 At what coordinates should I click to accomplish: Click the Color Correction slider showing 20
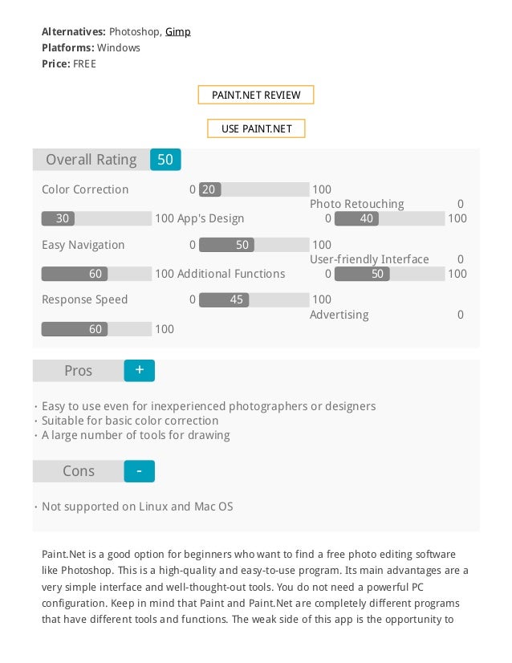[254, 189]
